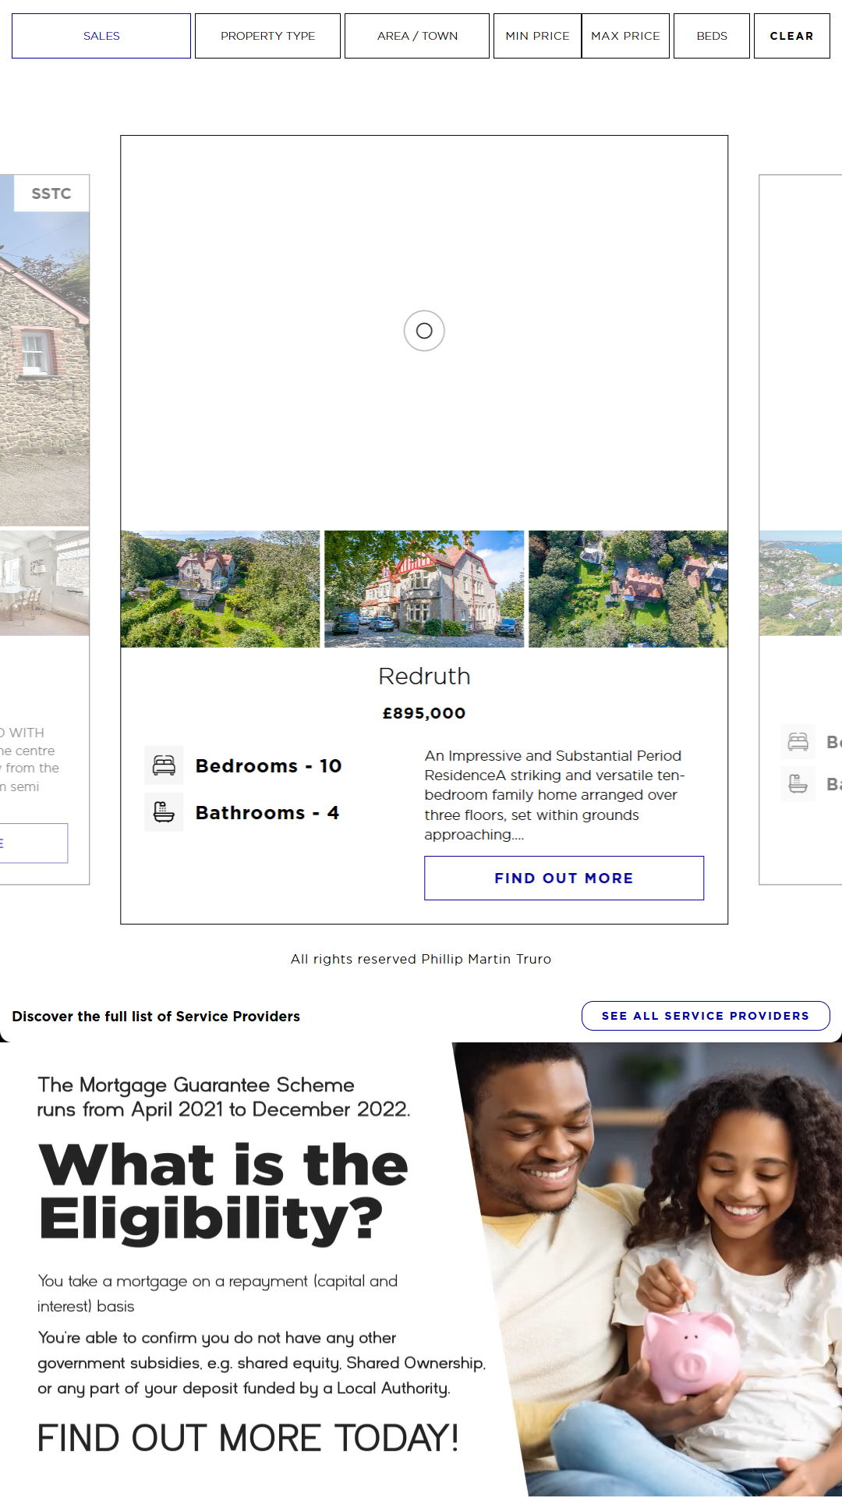The width and height of the screenshot is (842, 1498).
Task: Click the circular loading spinner icon
Action: 424,331
